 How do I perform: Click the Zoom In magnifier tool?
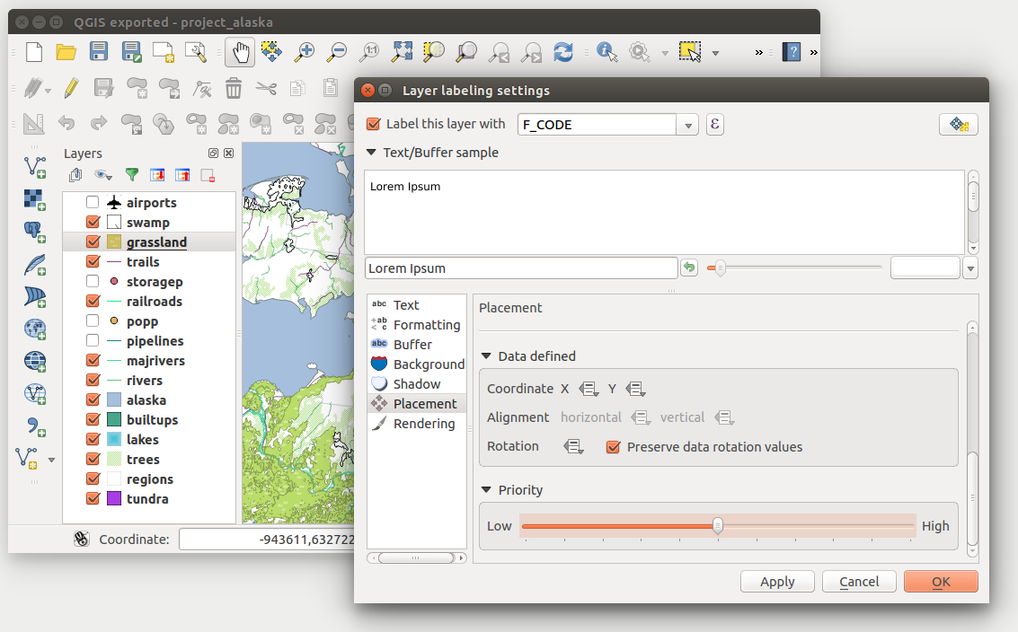pyautogui.click(x=305, y=52)
